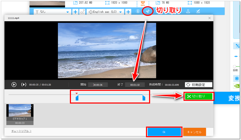The height and width of the screenshot is (140, 241).
Task: Add an audio track with plus button
Action: pos(128,12)
